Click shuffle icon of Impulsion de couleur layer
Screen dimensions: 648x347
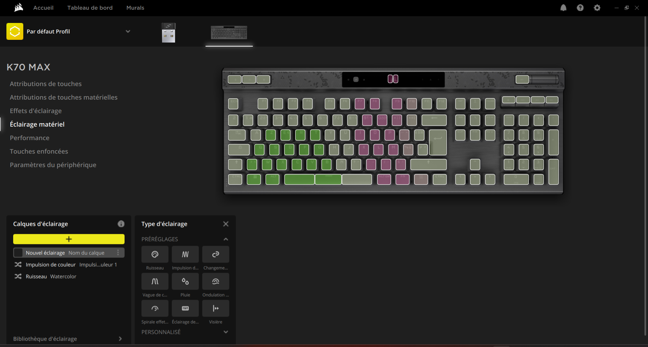pyautogui.click(x=18, y=265)
